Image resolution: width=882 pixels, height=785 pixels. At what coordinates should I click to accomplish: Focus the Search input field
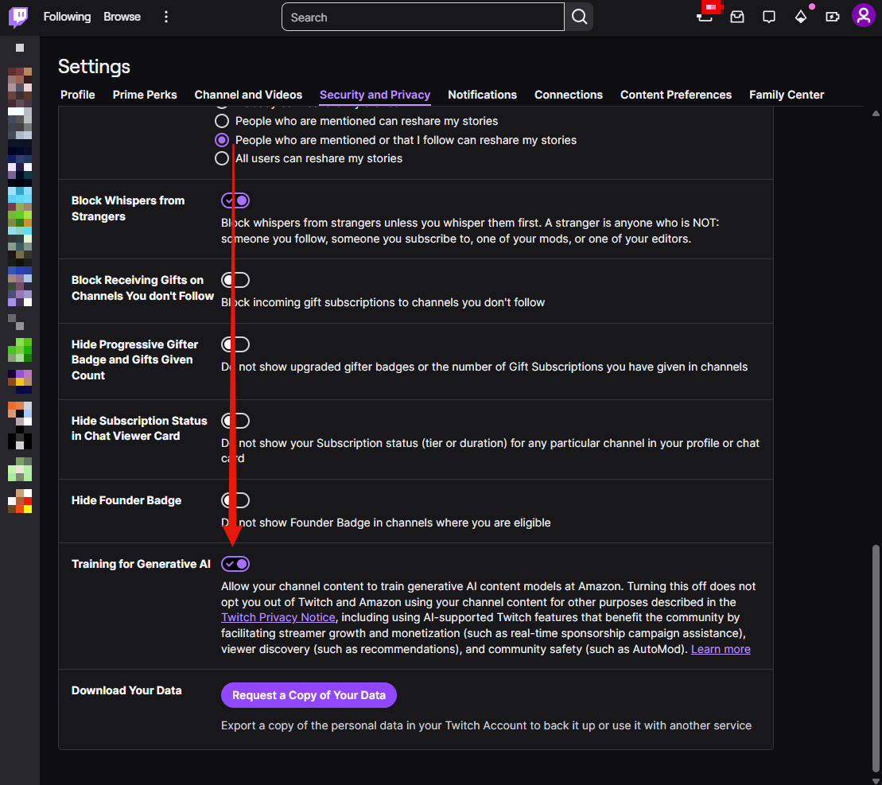click(422, 17)
